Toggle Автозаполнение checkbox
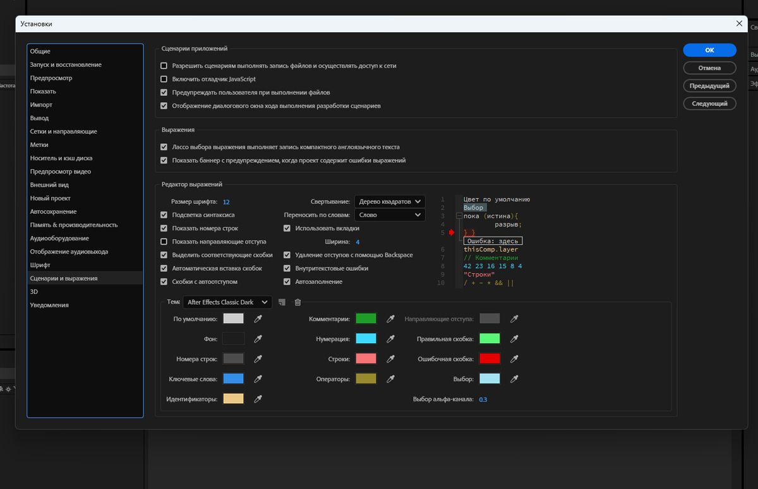 click(287, 281)
